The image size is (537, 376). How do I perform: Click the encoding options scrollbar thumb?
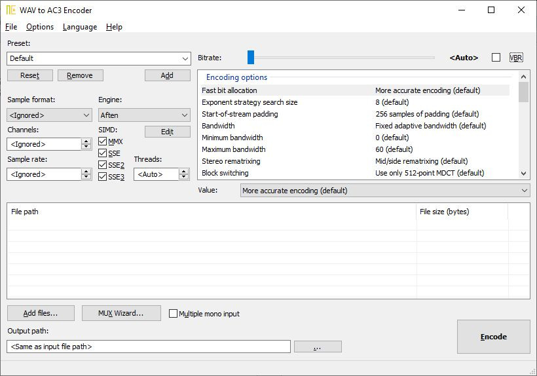tap(523, 92)
